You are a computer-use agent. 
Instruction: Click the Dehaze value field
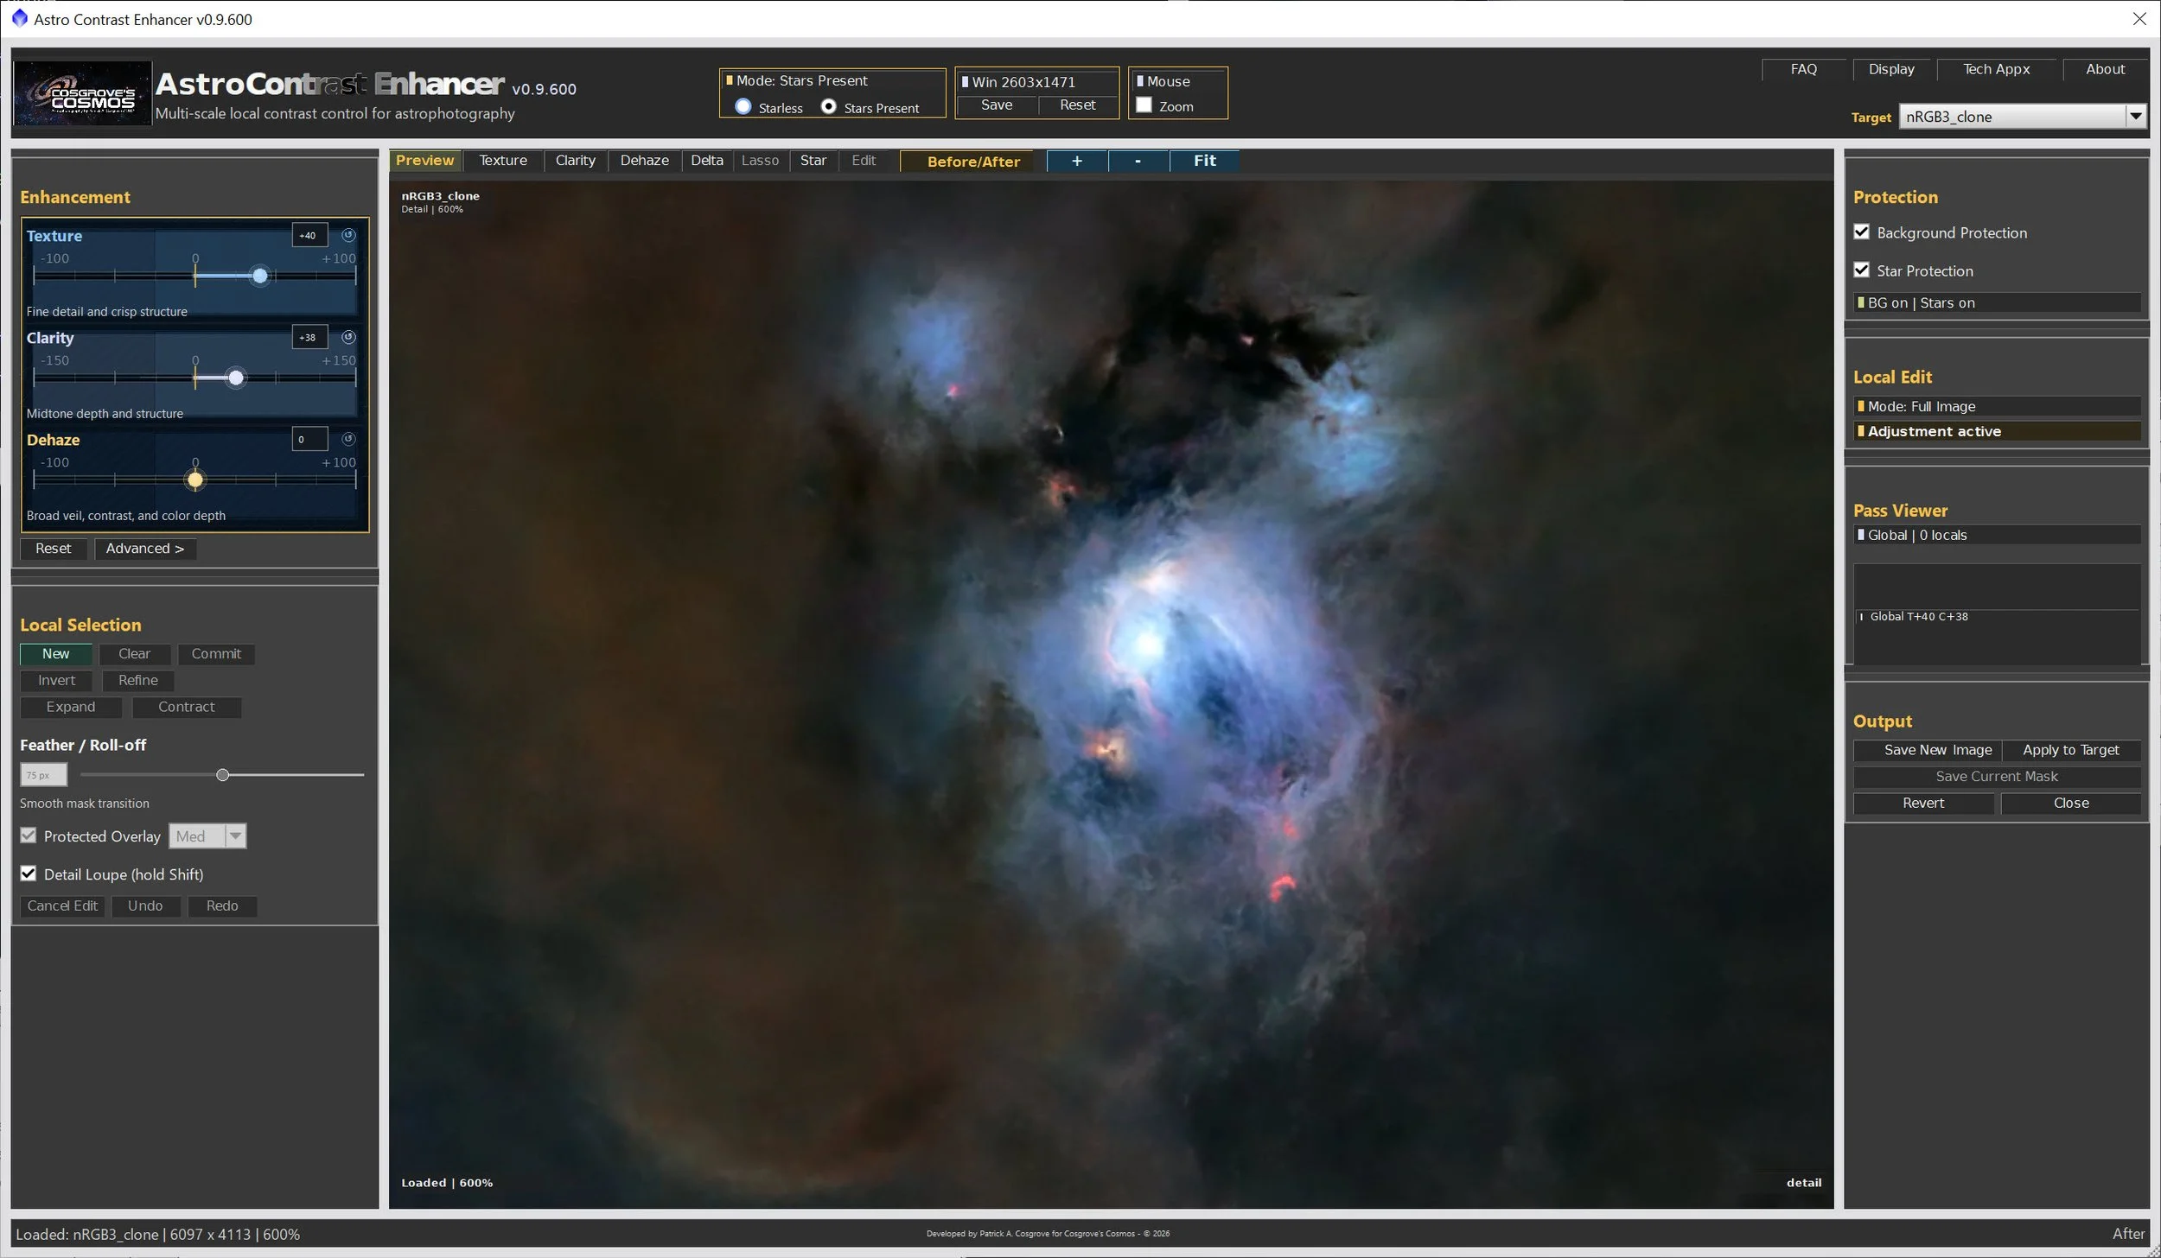click(x=309, y=439)
